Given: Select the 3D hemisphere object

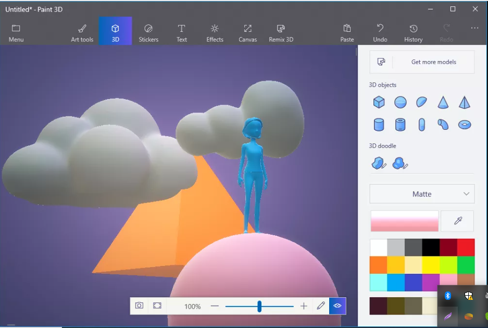Looking at the screenshot, I should coord(421,102).
